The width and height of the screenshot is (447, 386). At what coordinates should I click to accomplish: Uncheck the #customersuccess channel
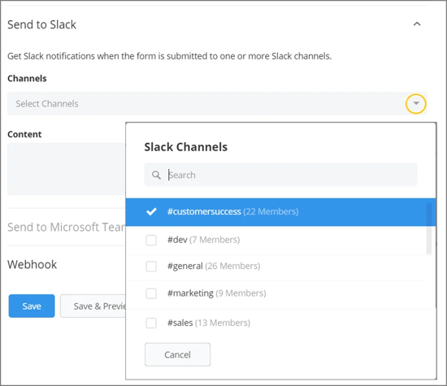pos(151,211)
